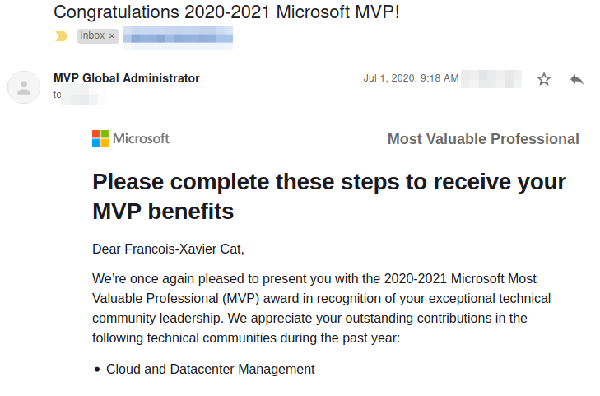Reply to MVP Global Administrator

tap(577, 79)
